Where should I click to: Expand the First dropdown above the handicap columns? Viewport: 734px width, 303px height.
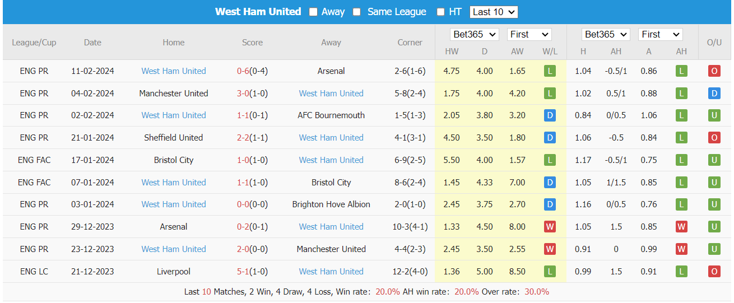(x=660, y=34)
